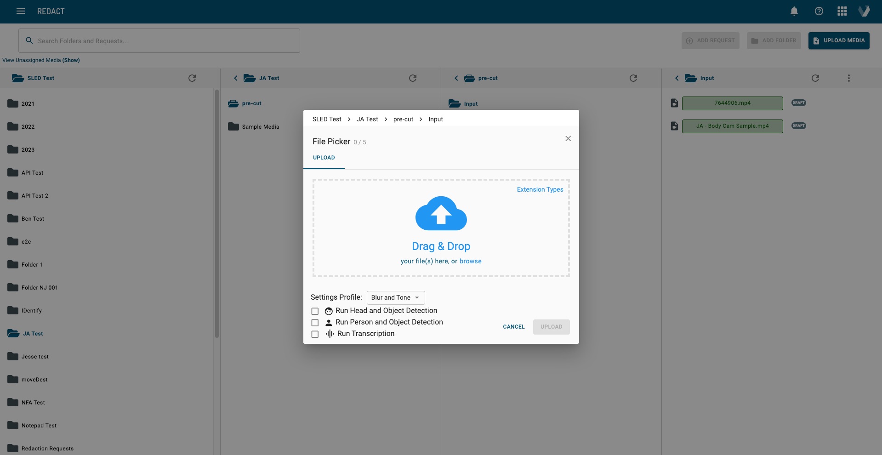Click the Veritone logo icon top right
This screenshot has width=882, height=455.
click(x=865, y=11)
